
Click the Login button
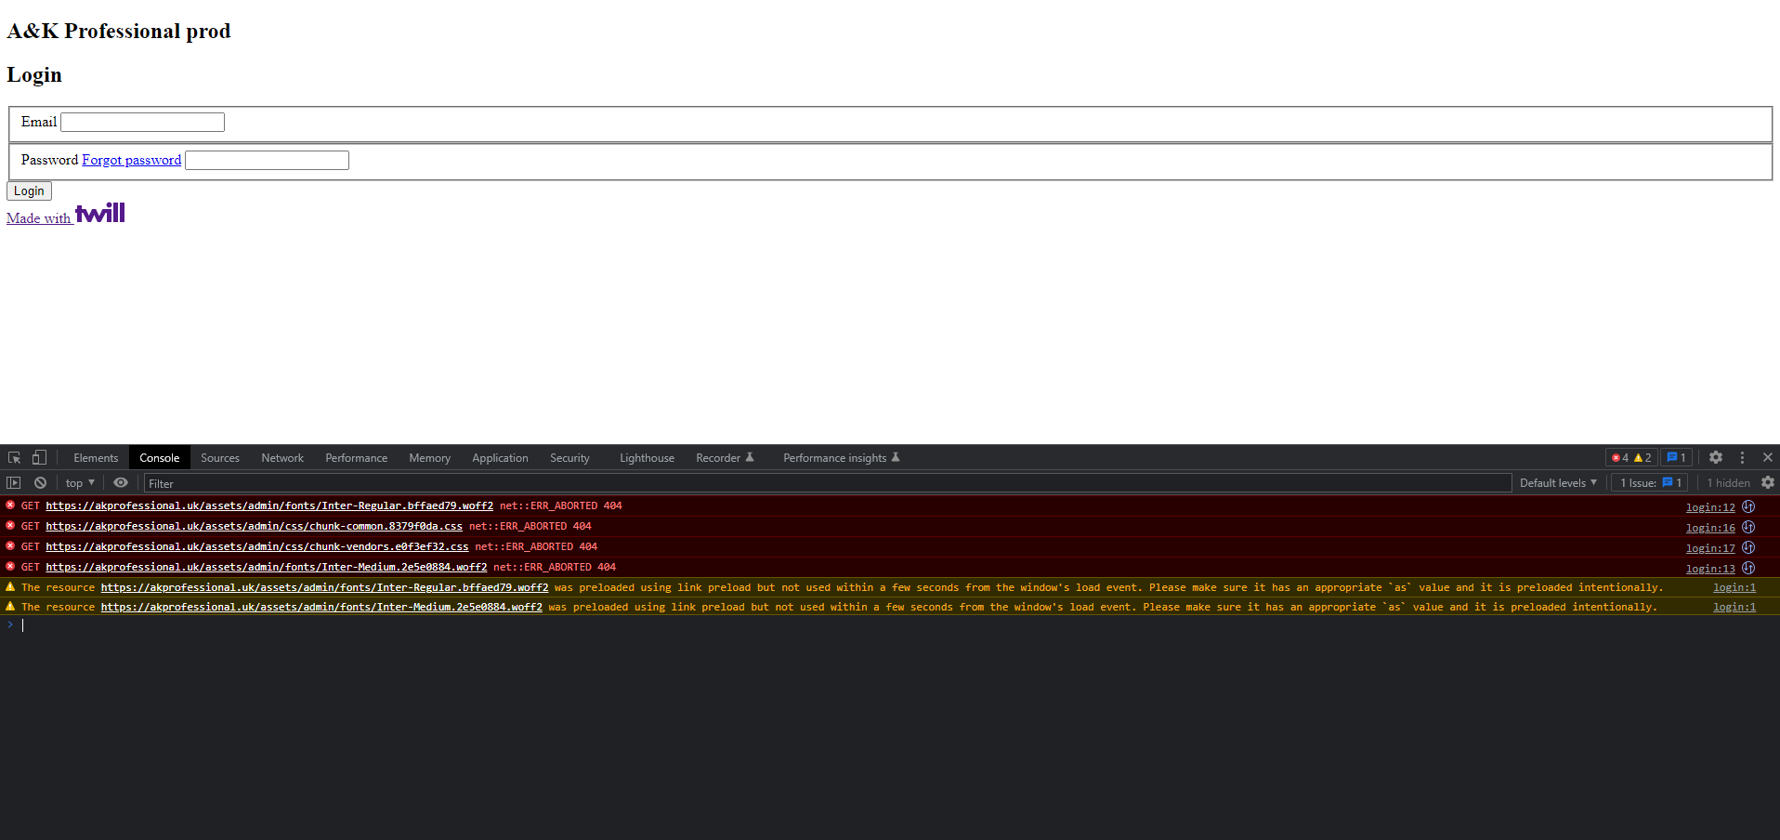29,191
